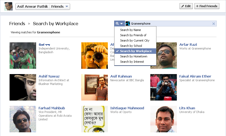
Task: Click the Grameenphone logo icon in search box
Action: coord(128,24)
